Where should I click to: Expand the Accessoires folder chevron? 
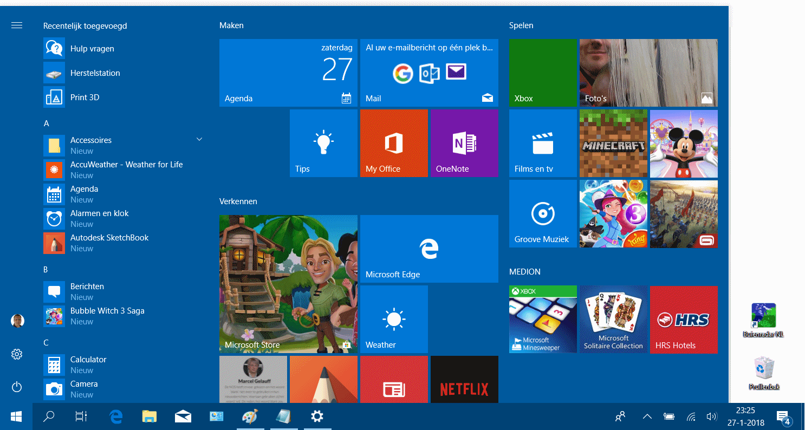(199, 140)
